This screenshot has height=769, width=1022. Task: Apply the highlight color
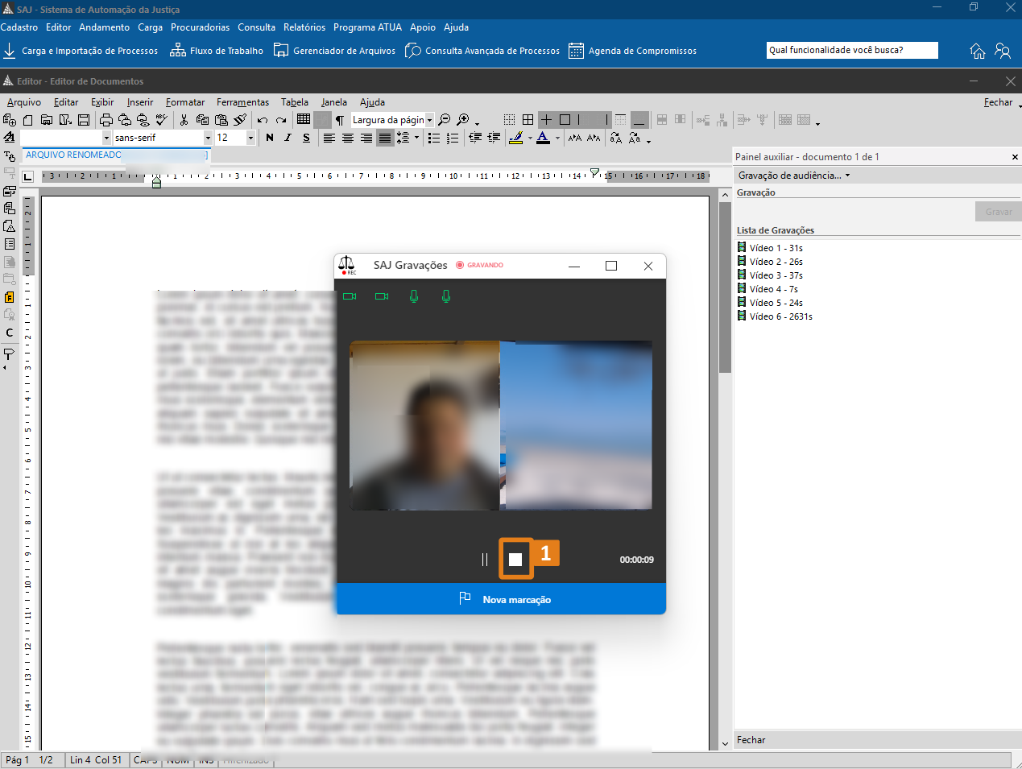point(516,138)
